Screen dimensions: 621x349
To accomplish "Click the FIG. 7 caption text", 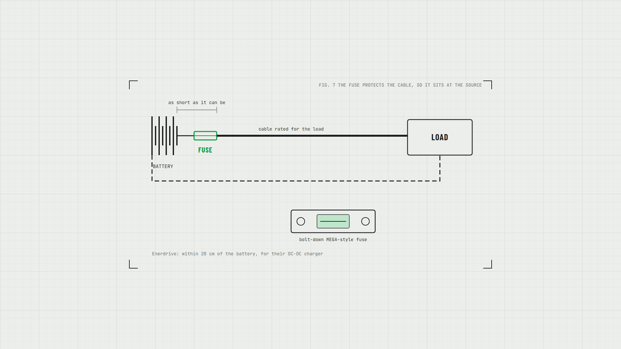I will pyautogui.click(x=400, y=85).
